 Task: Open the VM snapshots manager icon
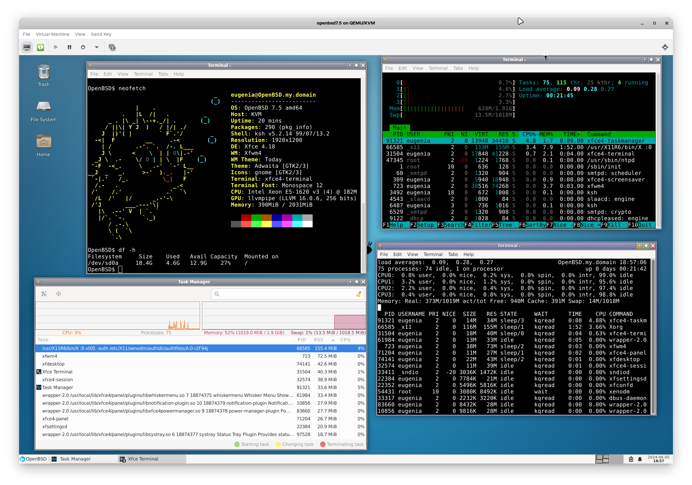tap(112, 47)
